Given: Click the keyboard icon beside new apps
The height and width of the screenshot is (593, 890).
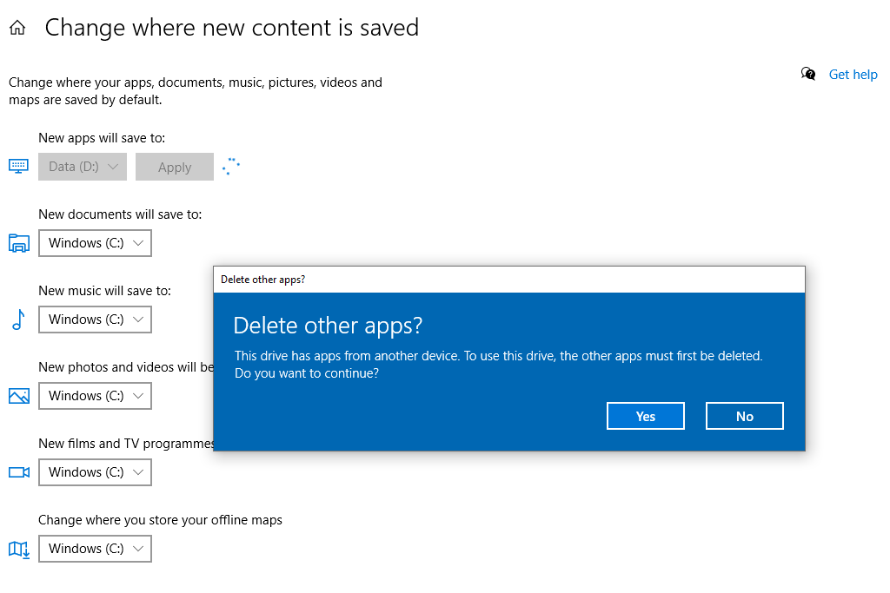Looking at the screenshot, I should [x=19, y=166].
